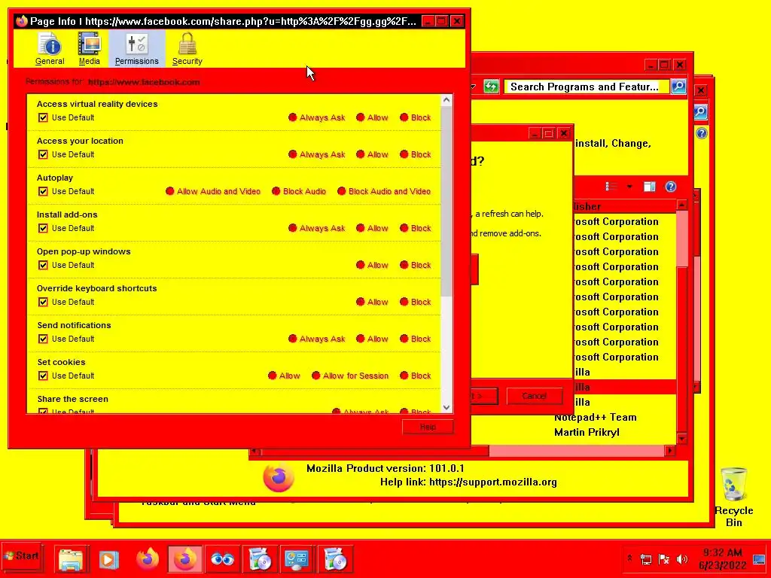
Task: Open the General tab in Page Info
Action: (x=50, y=49)
